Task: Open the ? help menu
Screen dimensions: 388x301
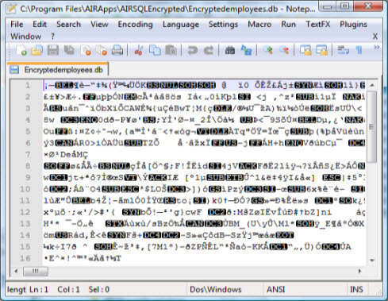Action: click(x=52, y=37)
